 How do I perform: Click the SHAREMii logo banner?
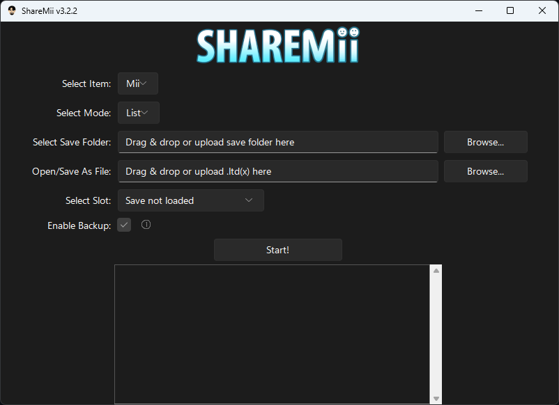tap(278, 45)
